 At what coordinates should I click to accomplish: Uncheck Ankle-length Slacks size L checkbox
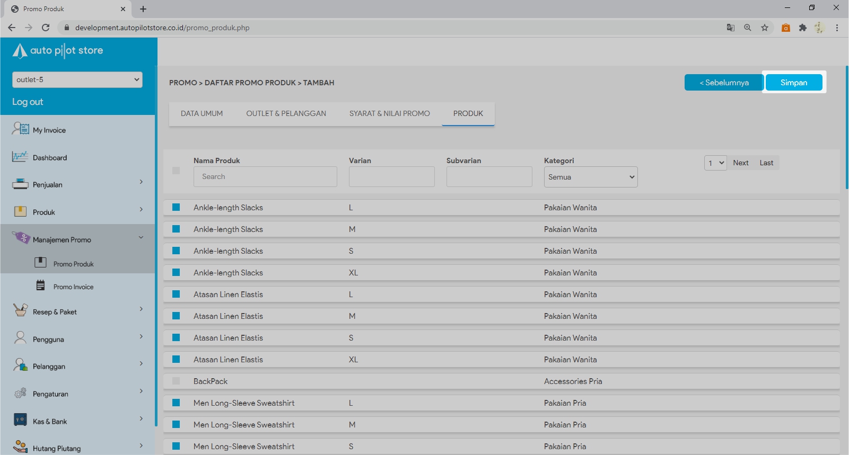click(176, 208)
